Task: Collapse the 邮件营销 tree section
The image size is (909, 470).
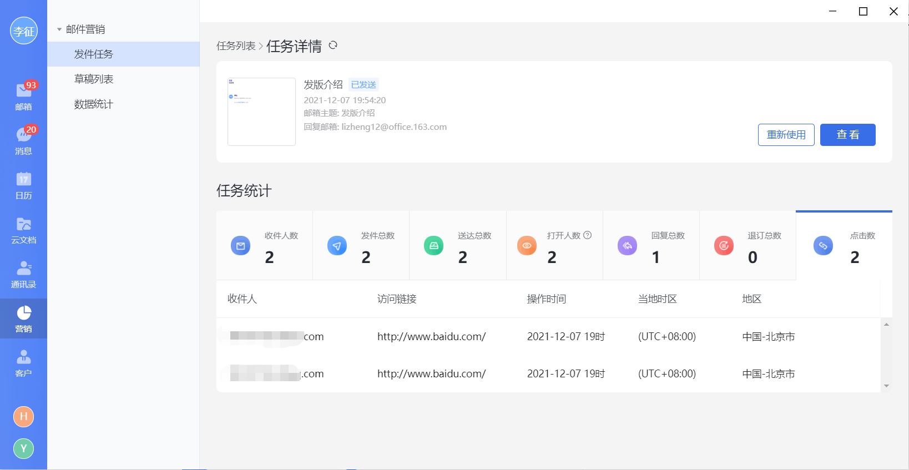Action: 59,29
